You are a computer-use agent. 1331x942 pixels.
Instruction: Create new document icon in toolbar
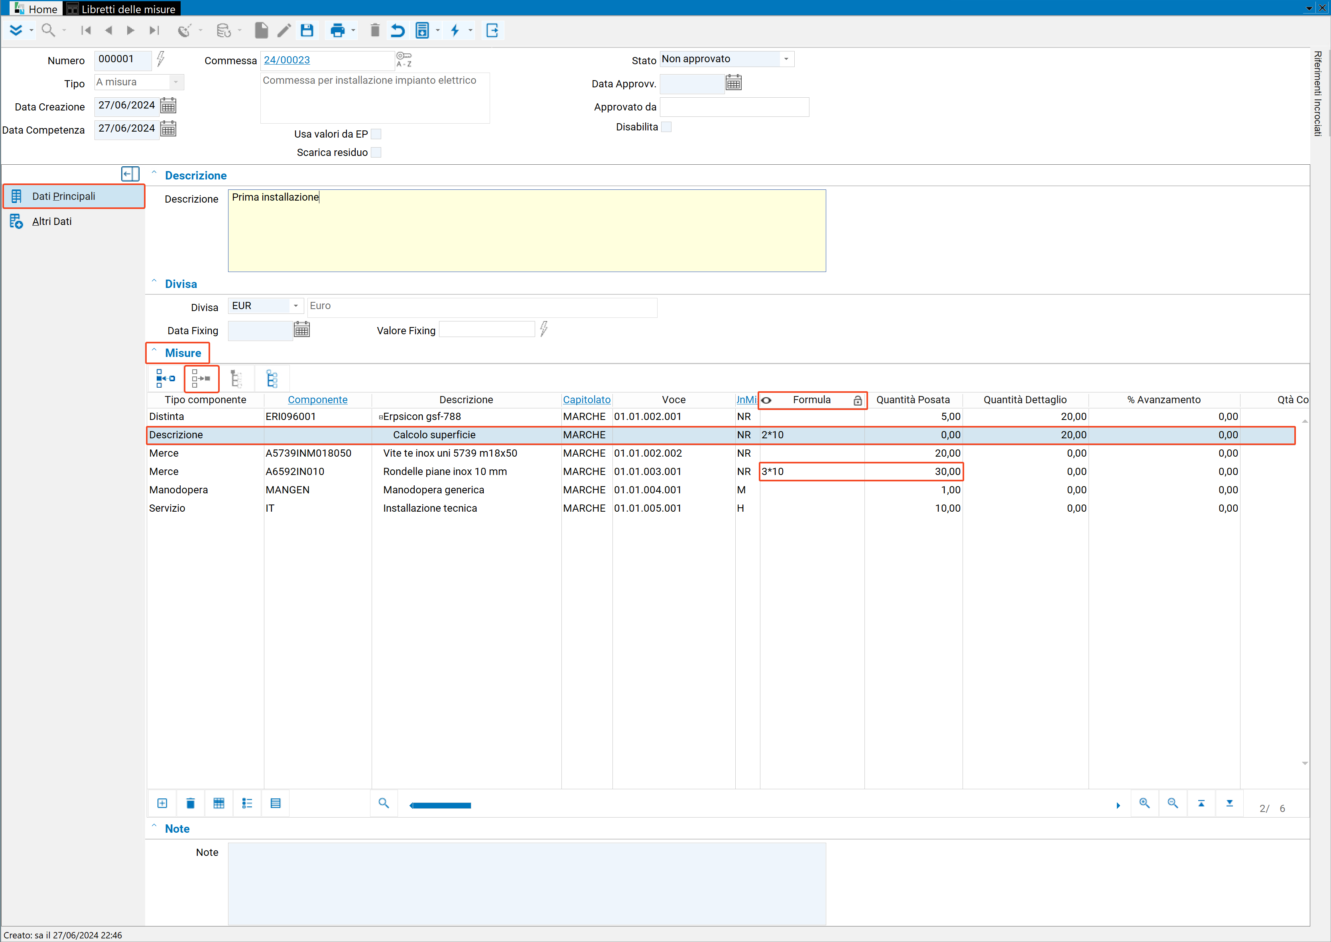(x=262, y=30)
